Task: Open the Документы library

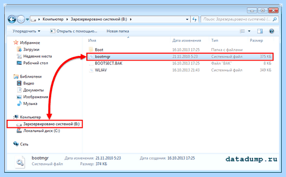Action: [x=33, y=90]
